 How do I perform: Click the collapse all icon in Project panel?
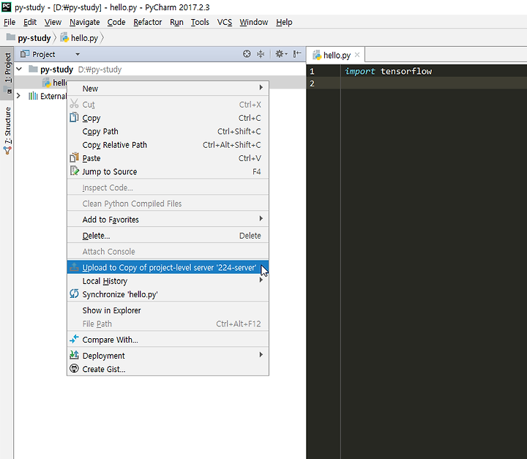[x=261, y=53]
